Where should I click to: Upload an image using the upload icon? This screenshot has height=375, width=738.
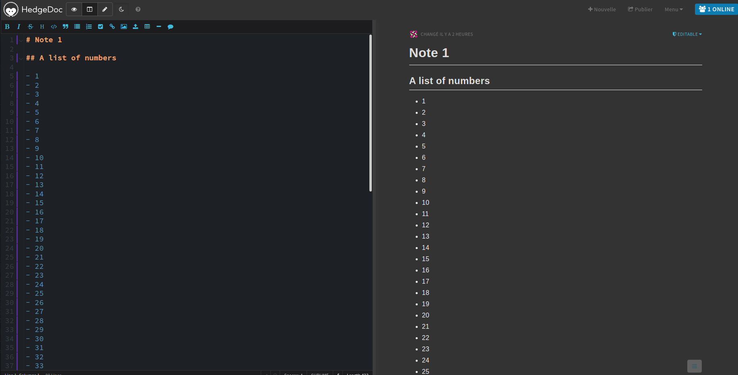click(x=135, y=27)
